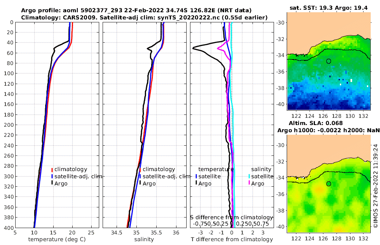The height and width of the screenshot is (245, 380).
Task: Click magenta Argo marker in difference legend
Action: pos(249,182)
